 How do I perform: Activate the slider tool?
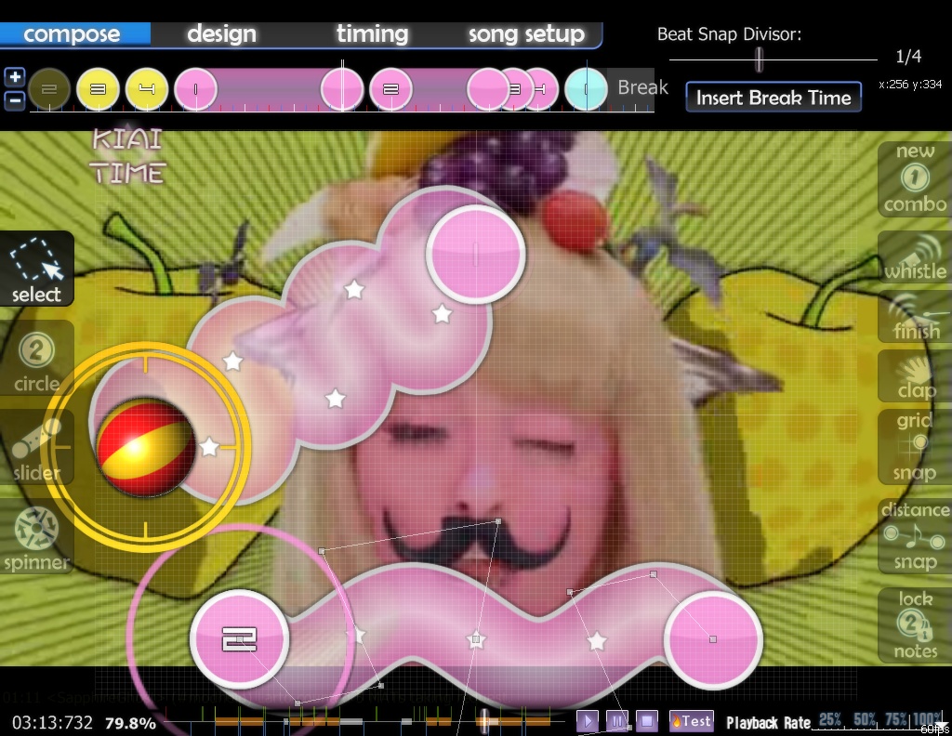point(36,449)
